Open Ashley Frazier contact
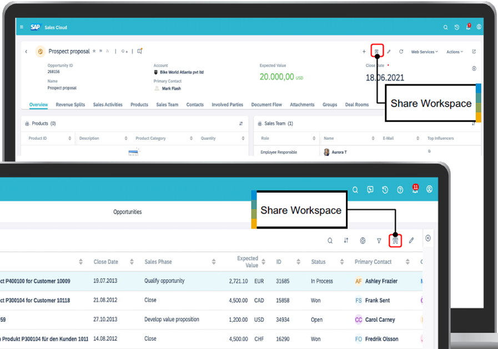This screenshot has height=349, width=498. pyautogui.click(x=381, y=281)
